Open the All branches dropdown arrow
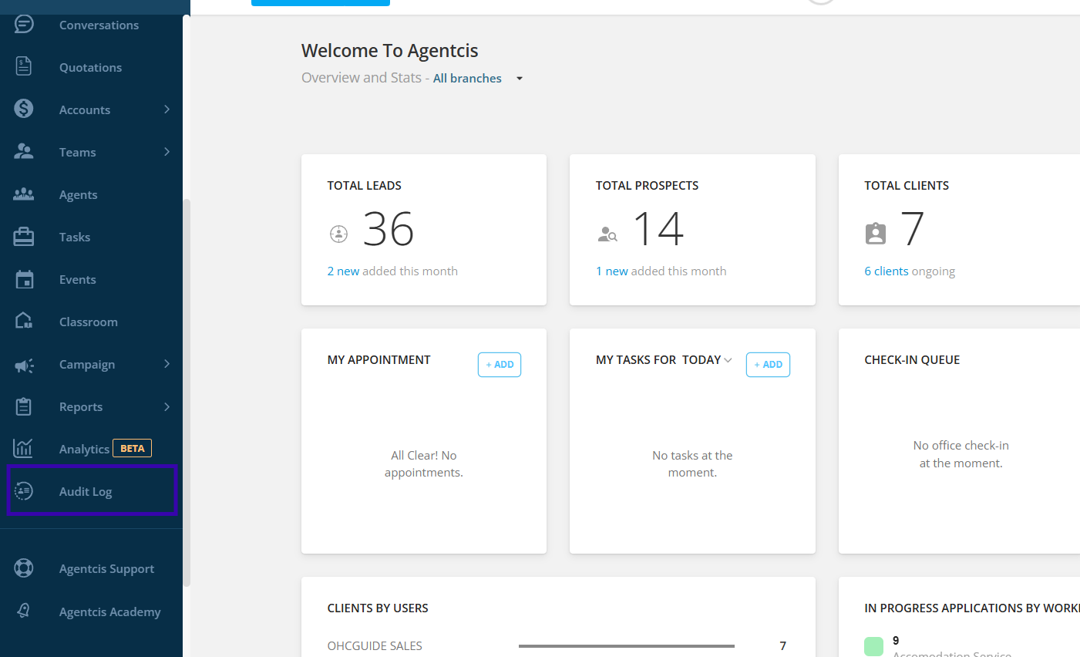The image size is (1080, 657). 520,79
